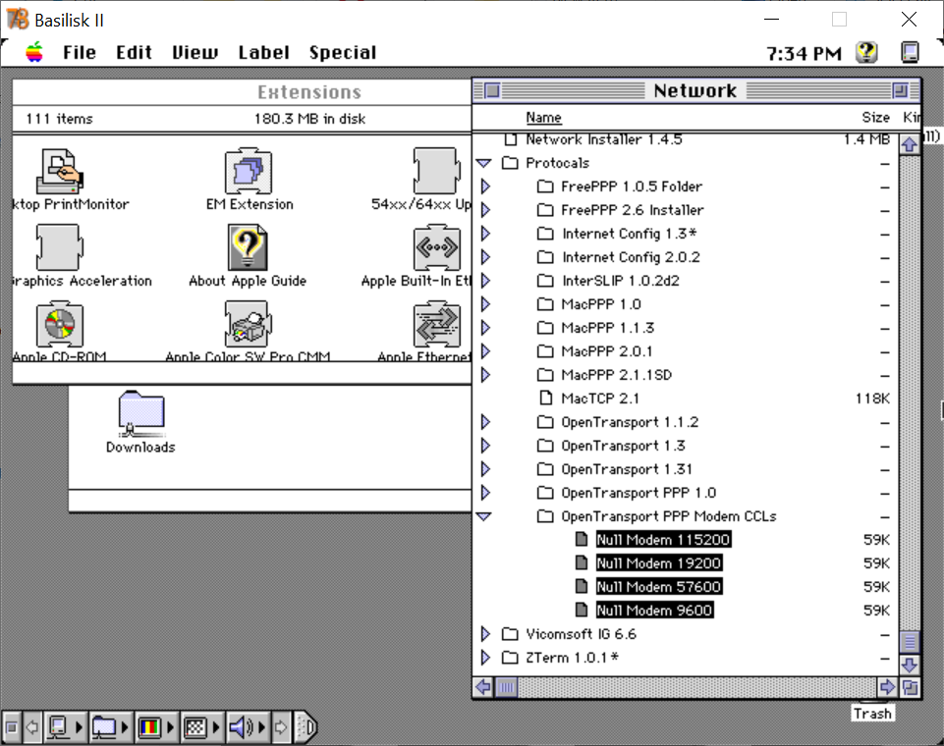This screenshot has height=746, width=944.
Task: Click the Network window vertical scroll thumb
Action: click(x=910, y=643)
